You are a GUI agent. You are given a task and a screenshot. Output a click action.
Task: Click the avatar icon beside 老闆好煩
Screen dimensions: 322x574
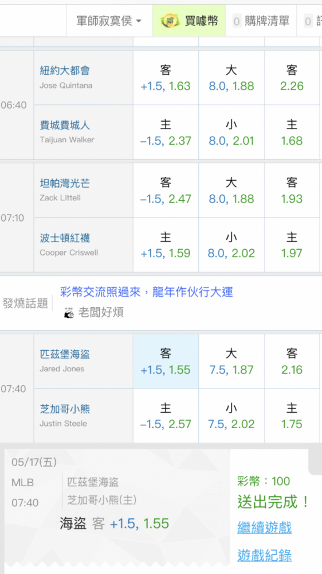tap(68, 313)
